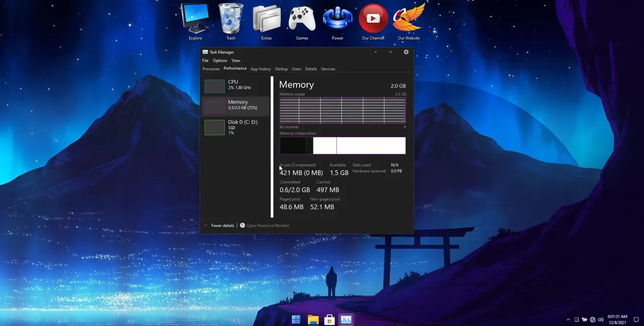Select Memory 0.5/2.0 GB entry
644x326 pixels.
(235, 106)
